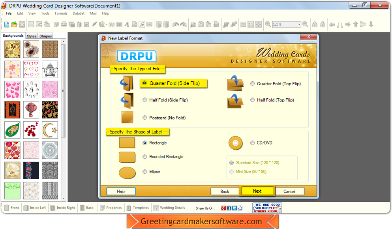Click the envelope mail icon in the toolbar
Screen dimensions: 392x229
point(149,24)
